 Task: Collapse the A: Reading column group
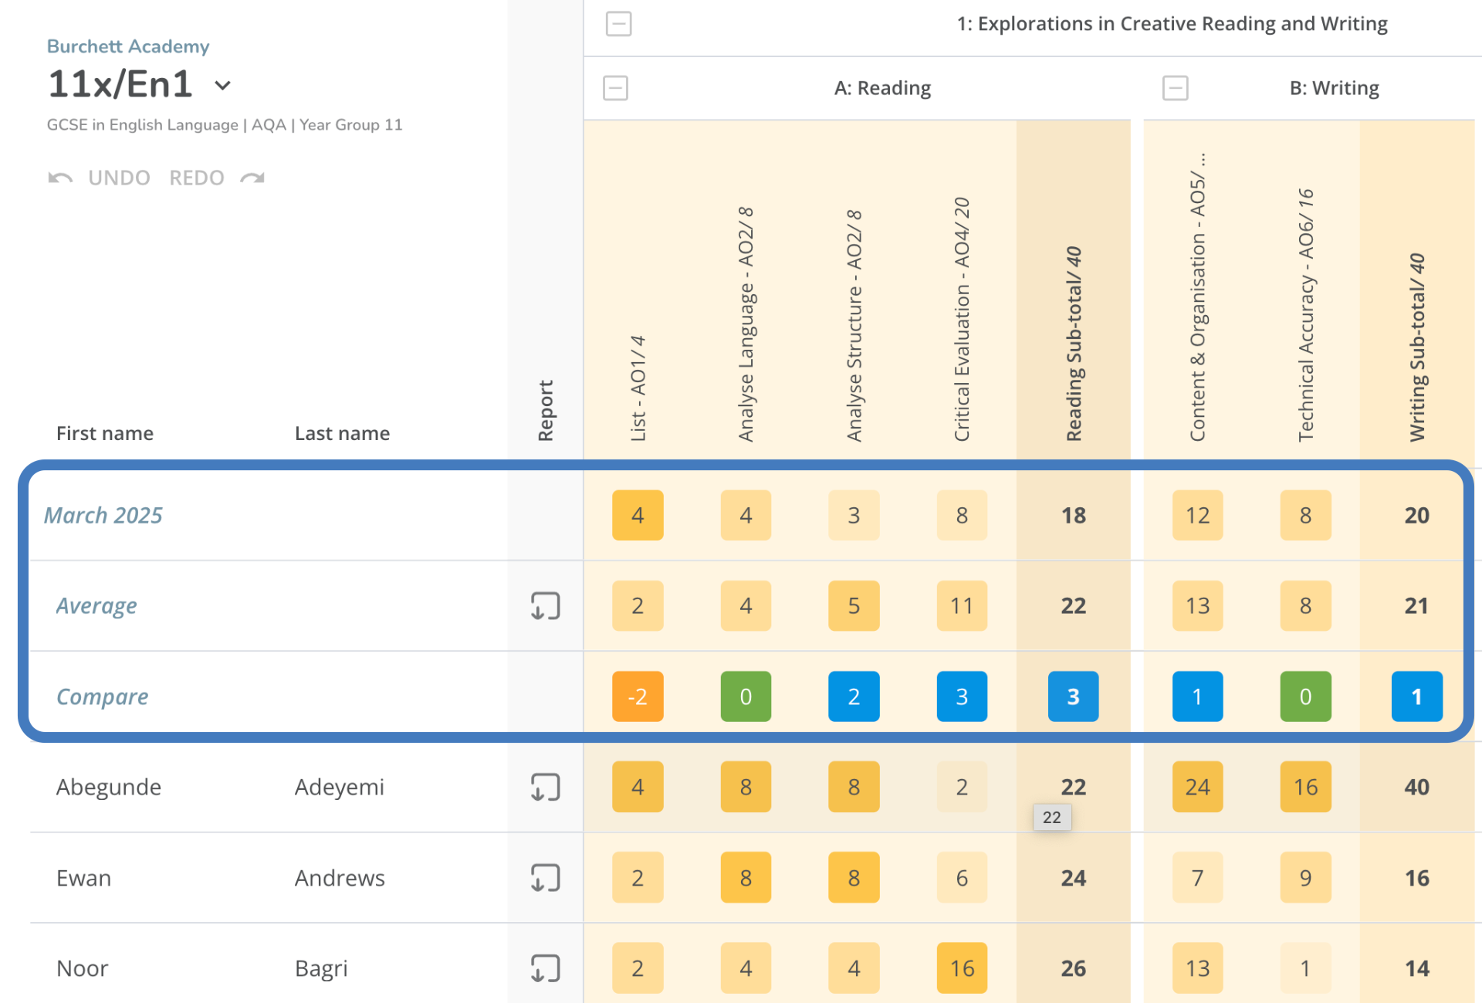coord(615,88)
